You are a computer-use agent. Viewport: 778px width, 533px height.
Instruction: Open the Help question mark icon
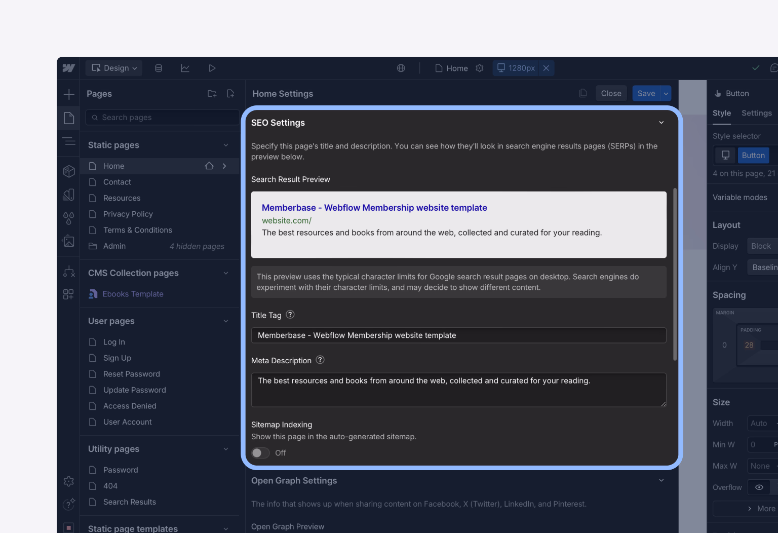pos(69,504)
